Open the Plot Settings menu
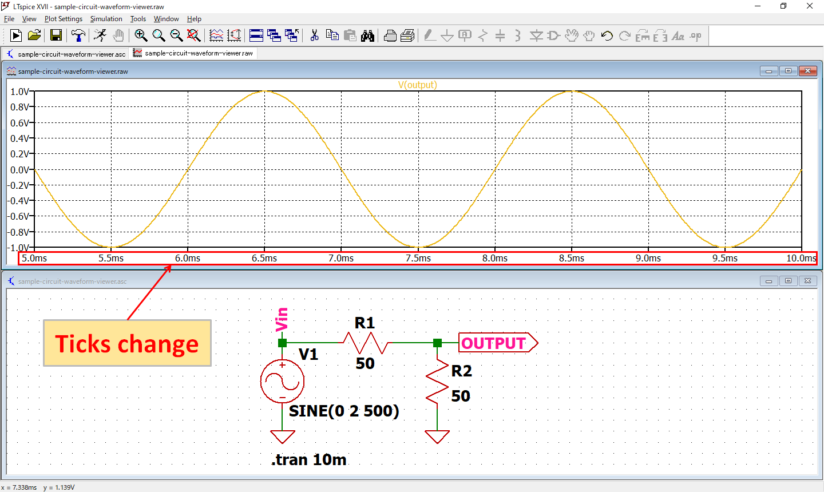Screen dimensions: 824x492 pyautogui.click(x=63, y=18)
